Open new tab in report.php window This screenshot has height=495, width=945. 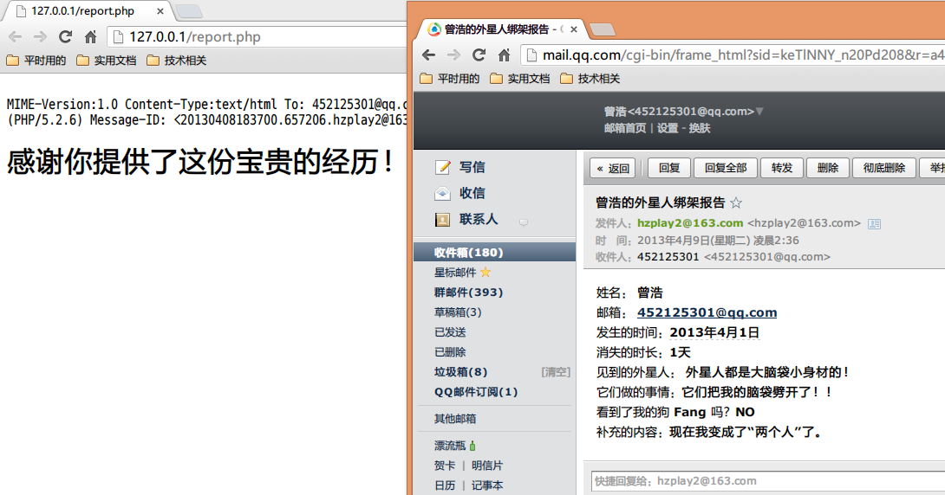(189, 11)
